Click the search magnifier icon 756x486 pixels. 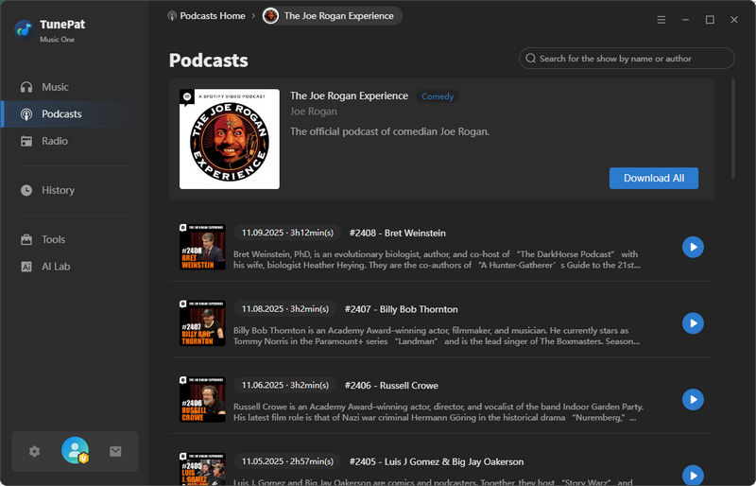click(531, 59)
